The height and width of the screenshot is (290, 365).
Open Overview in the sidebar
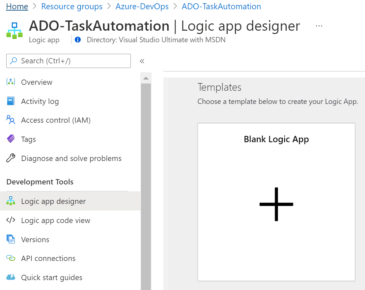click(70, 82)
